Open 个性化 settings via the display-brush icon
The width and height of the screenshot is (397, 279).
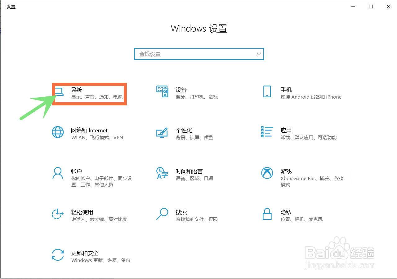click(162, 133)
